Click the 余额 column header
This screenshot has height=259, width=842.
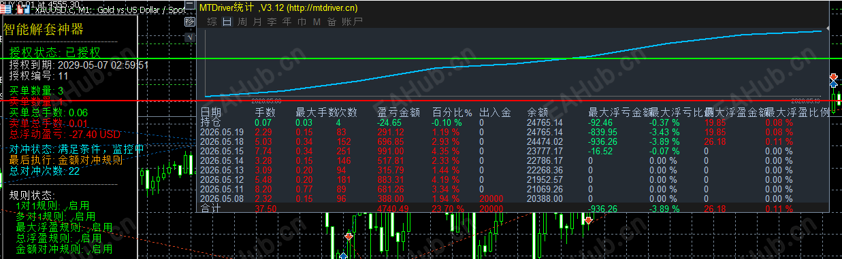538,112
